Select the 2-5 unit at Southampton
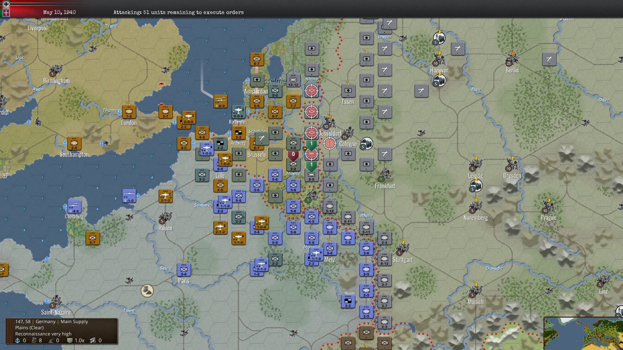The image size is (623, 350). tap(74, 143)
